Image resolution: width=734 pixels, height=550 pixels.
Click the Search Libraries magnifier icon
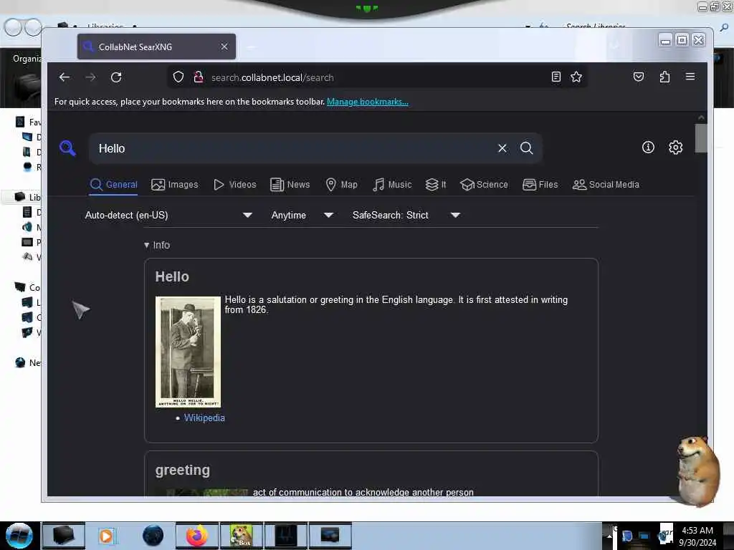tap(724, 28)
